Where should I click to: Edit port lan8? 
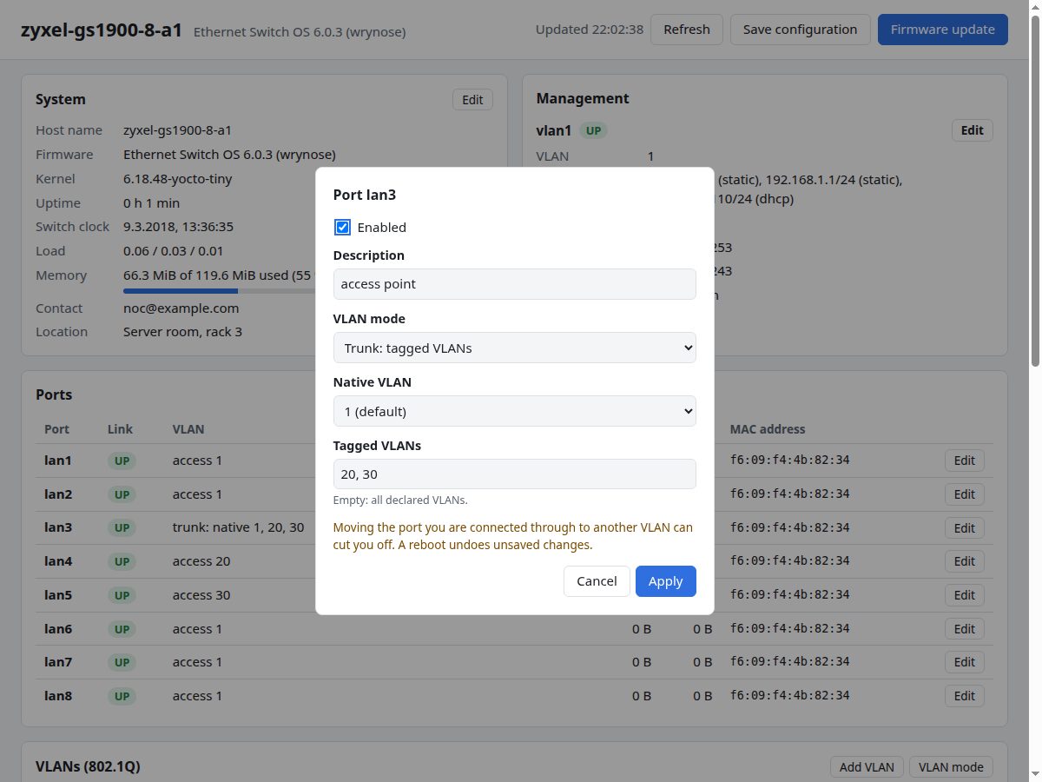[965, 696]
